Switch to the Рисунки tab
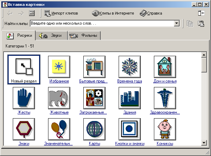 coord(19,35)
